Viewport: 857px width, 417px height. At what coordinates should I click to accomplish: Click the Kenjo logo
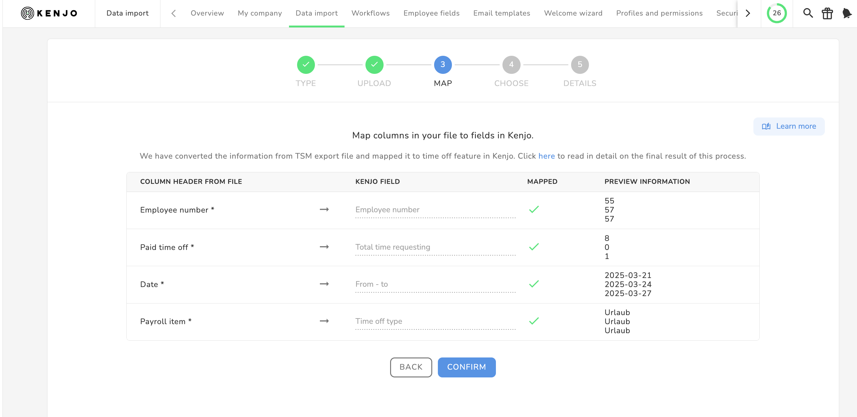click(x=49, y=13)
